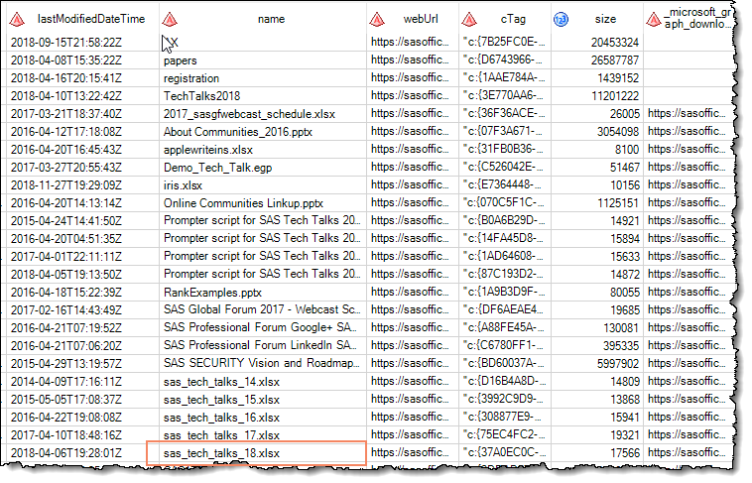Click the blue numeric icon beside size header
The width and height of the screenshot is (752, 483).
(x=562, y=19)
